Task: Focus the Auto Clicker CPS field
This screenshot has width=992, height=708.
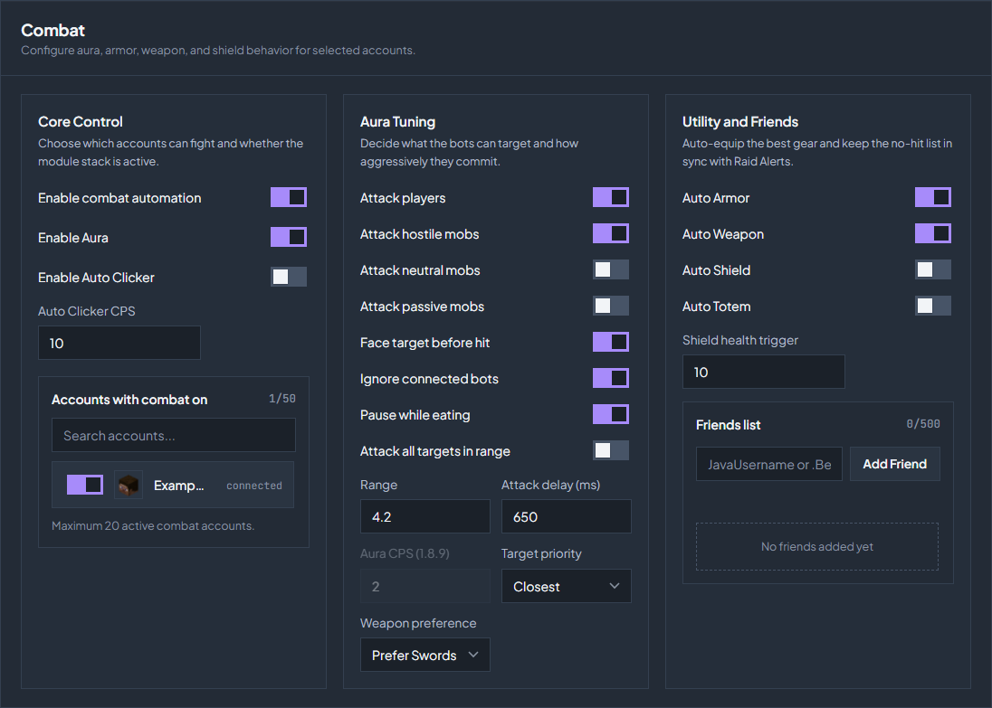Action: point(119,343)
